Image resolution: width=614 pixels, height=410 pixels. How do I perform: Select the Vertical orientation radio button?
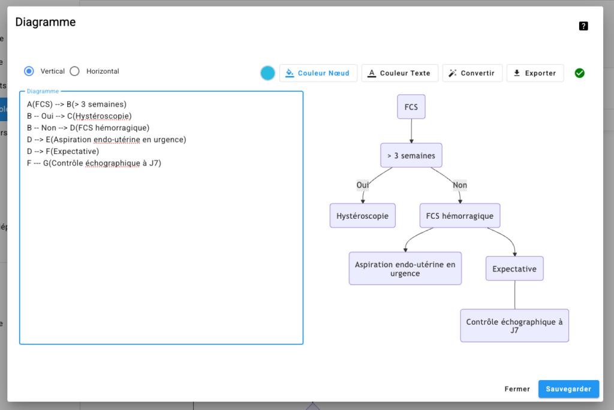pyautogui.click(x=29, y=71)
